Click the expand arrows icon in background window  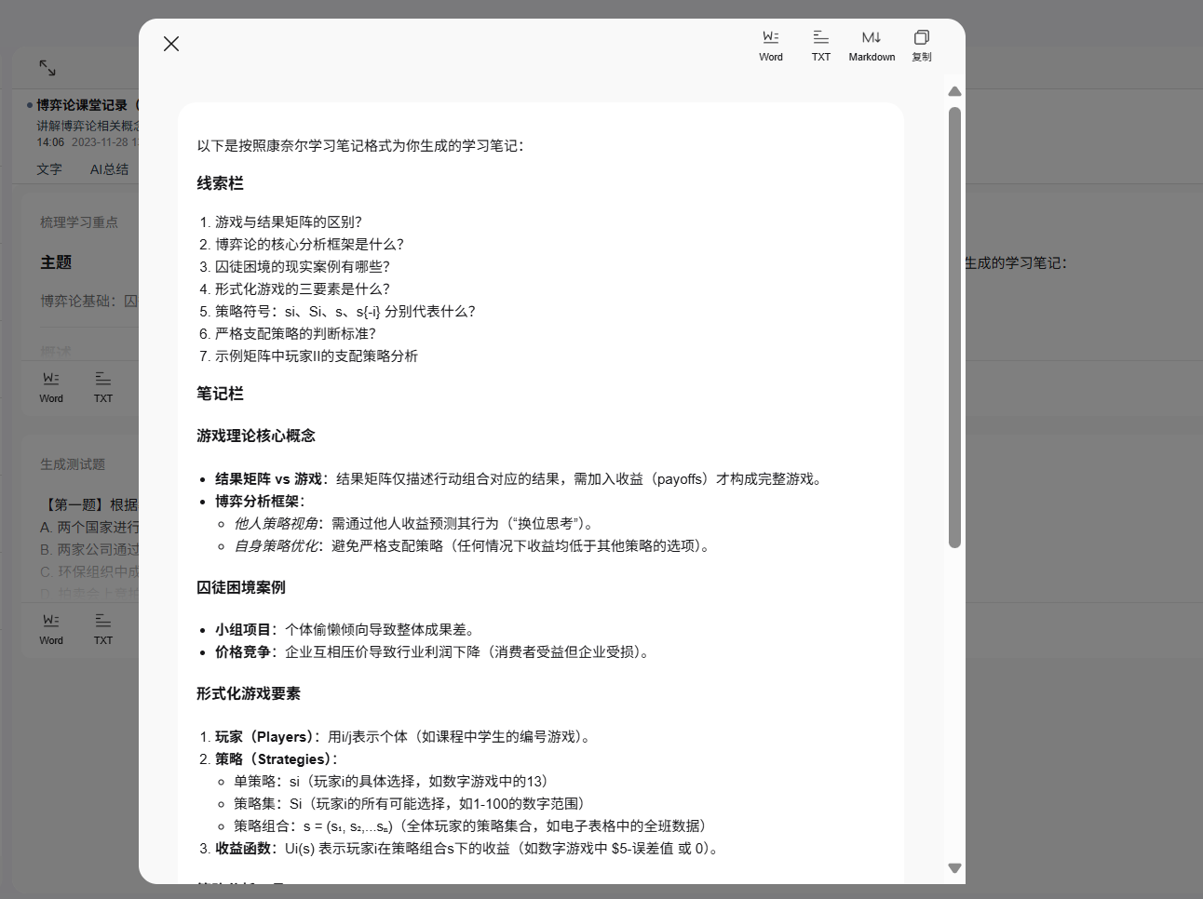tap(47, 68)
